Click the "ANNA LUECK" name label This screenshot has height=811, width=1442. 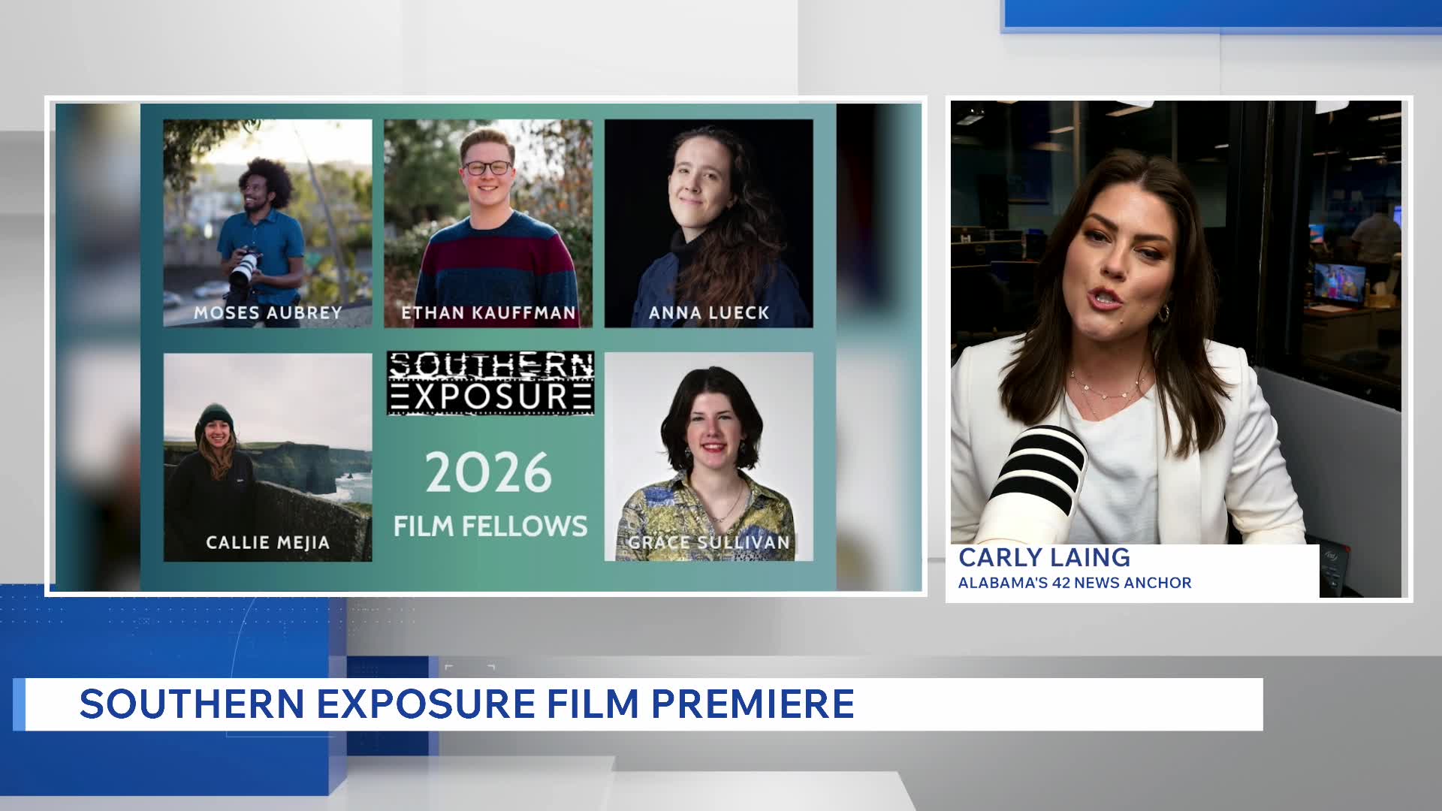pyautogui.click(x=709, y=312)
